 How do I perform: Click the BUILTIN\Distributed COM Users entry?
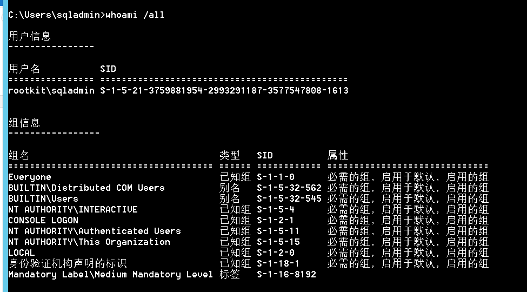(86, 188)
